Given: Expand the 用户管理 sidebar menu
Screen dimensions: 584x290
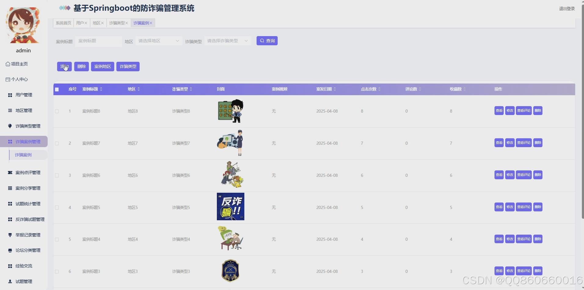Looking at the screenshot, I should click(24, 95).
